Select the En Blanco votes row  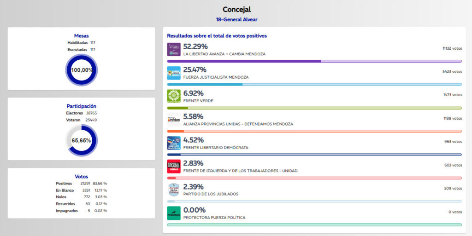pyautogui.click(x=82, y=190)
